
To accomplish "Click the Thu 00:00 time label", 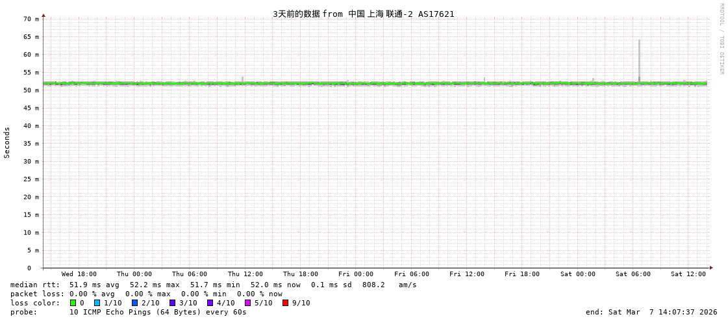I will click(x=134, y=274).
